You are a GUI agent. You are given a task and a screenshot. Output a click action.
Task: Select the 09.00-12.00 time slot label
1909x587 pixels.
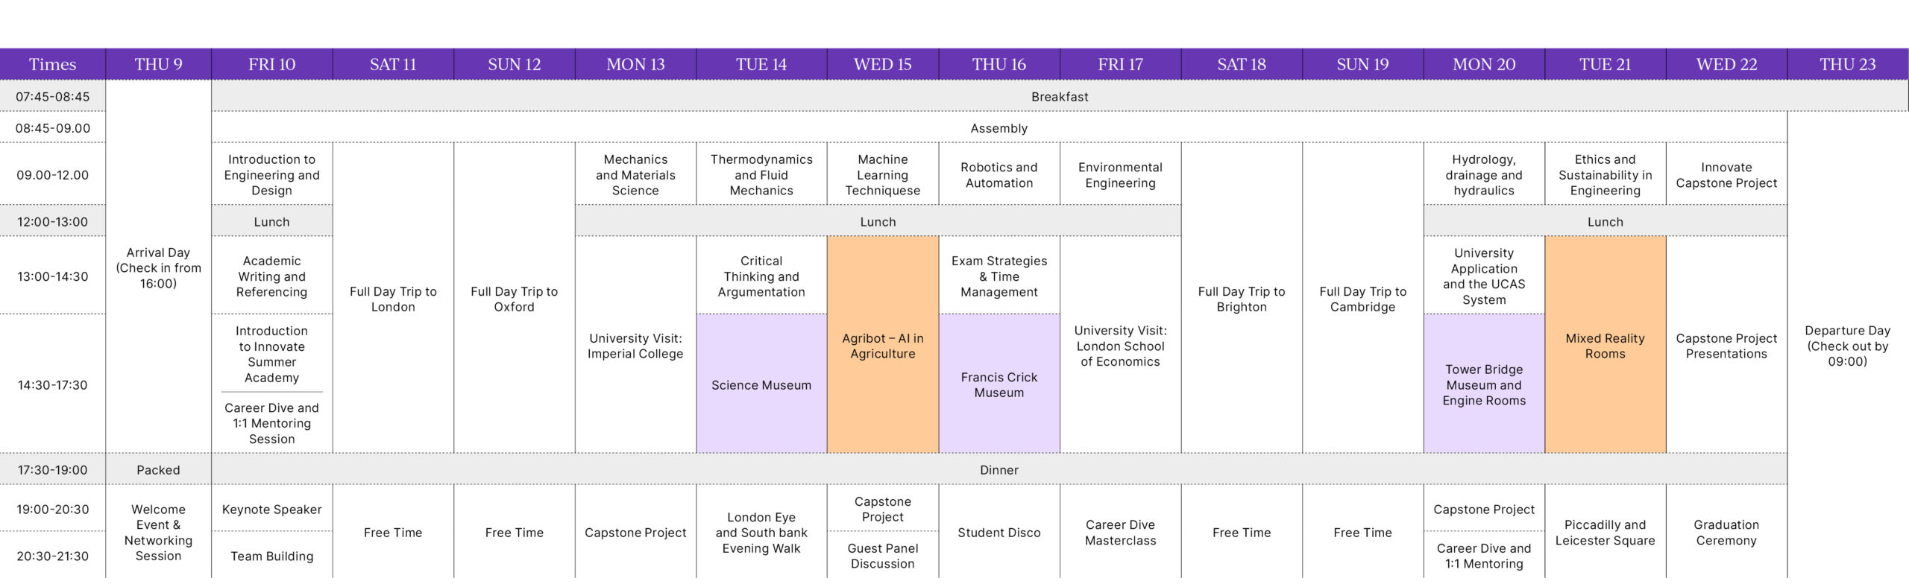coord(52,175)
